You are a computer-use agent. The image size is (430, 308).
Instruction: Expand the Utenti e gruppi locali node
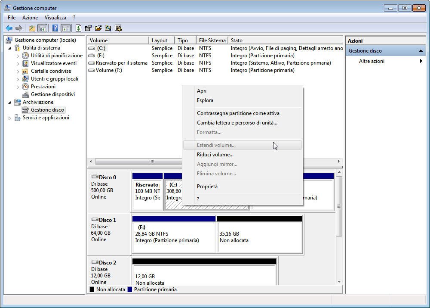[18, 79]
